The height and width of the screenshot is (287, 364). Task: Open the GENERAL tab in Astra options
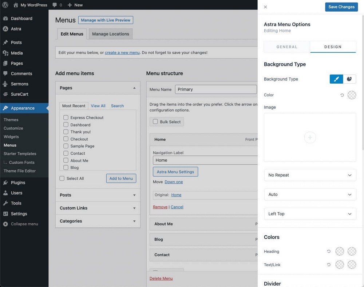pos(287,47)
